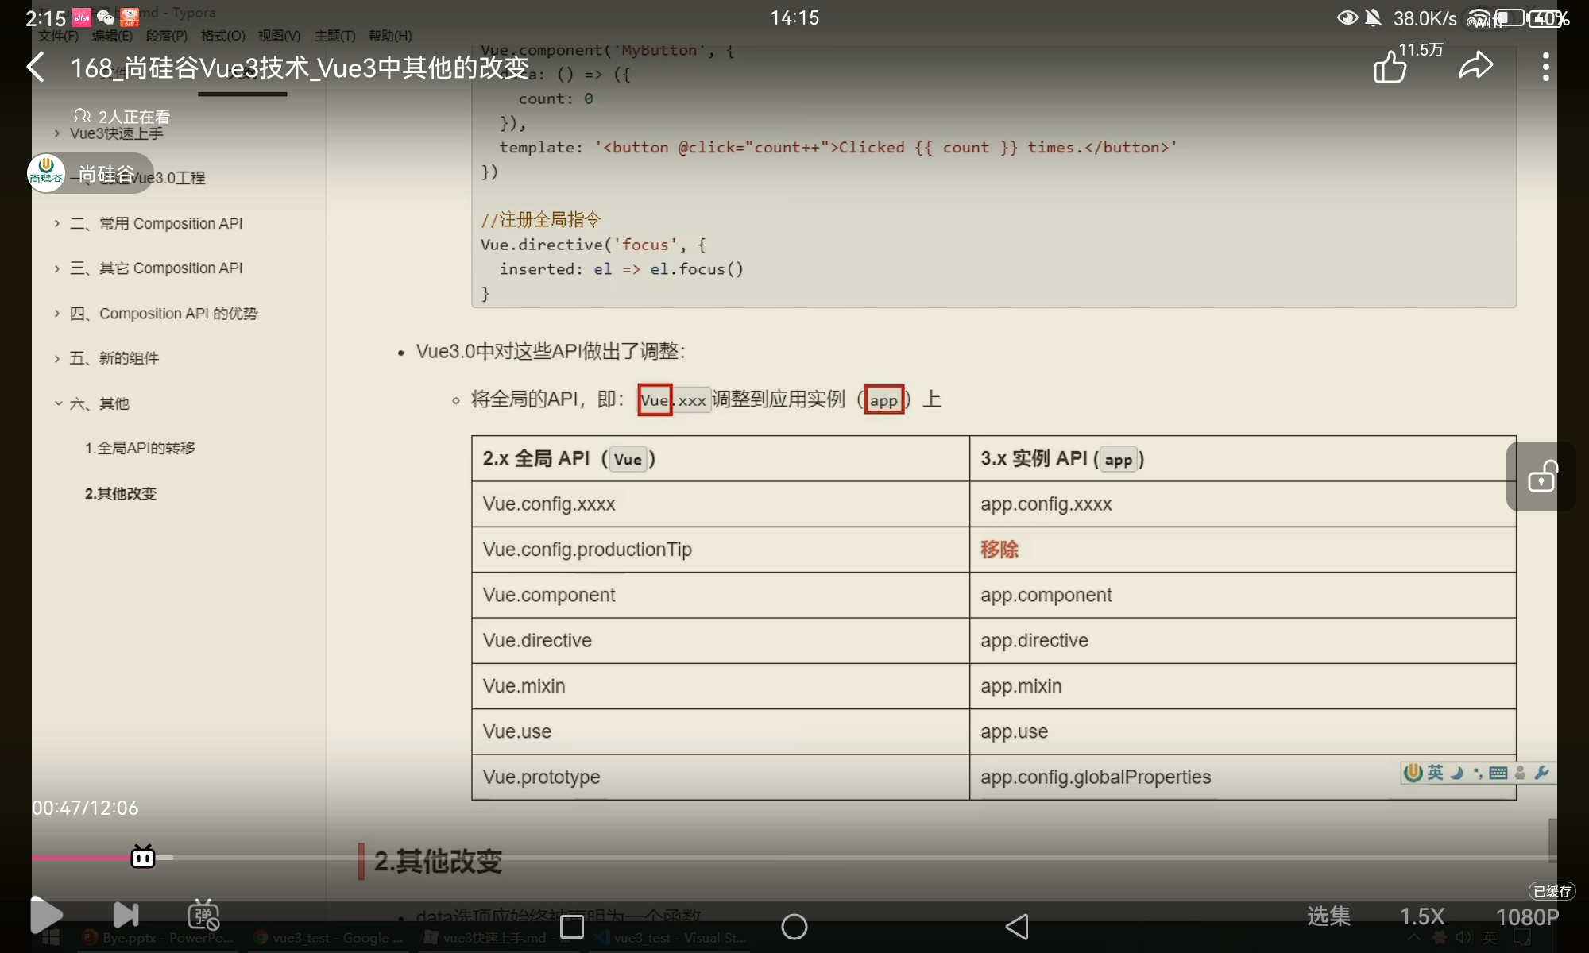The height and width of the screenshot is (953, 1589).
Task: Skip to next episode icon
Action: pyautogui.click(x=126, y=915)
